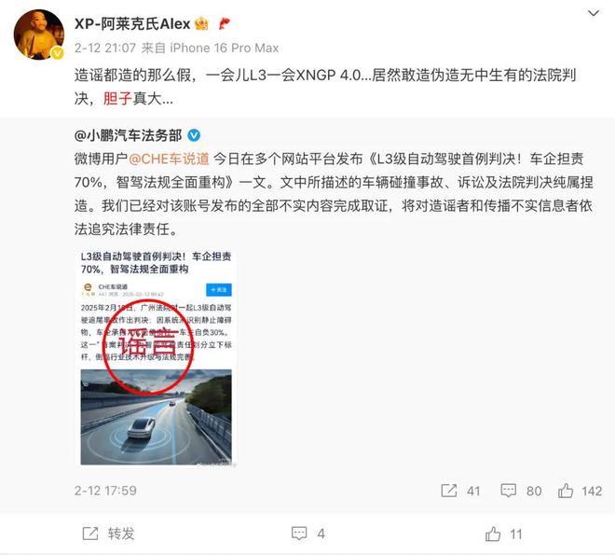Open the XP-阿莱克氏Alex username link
615x555 pixels.
[132, 24]
